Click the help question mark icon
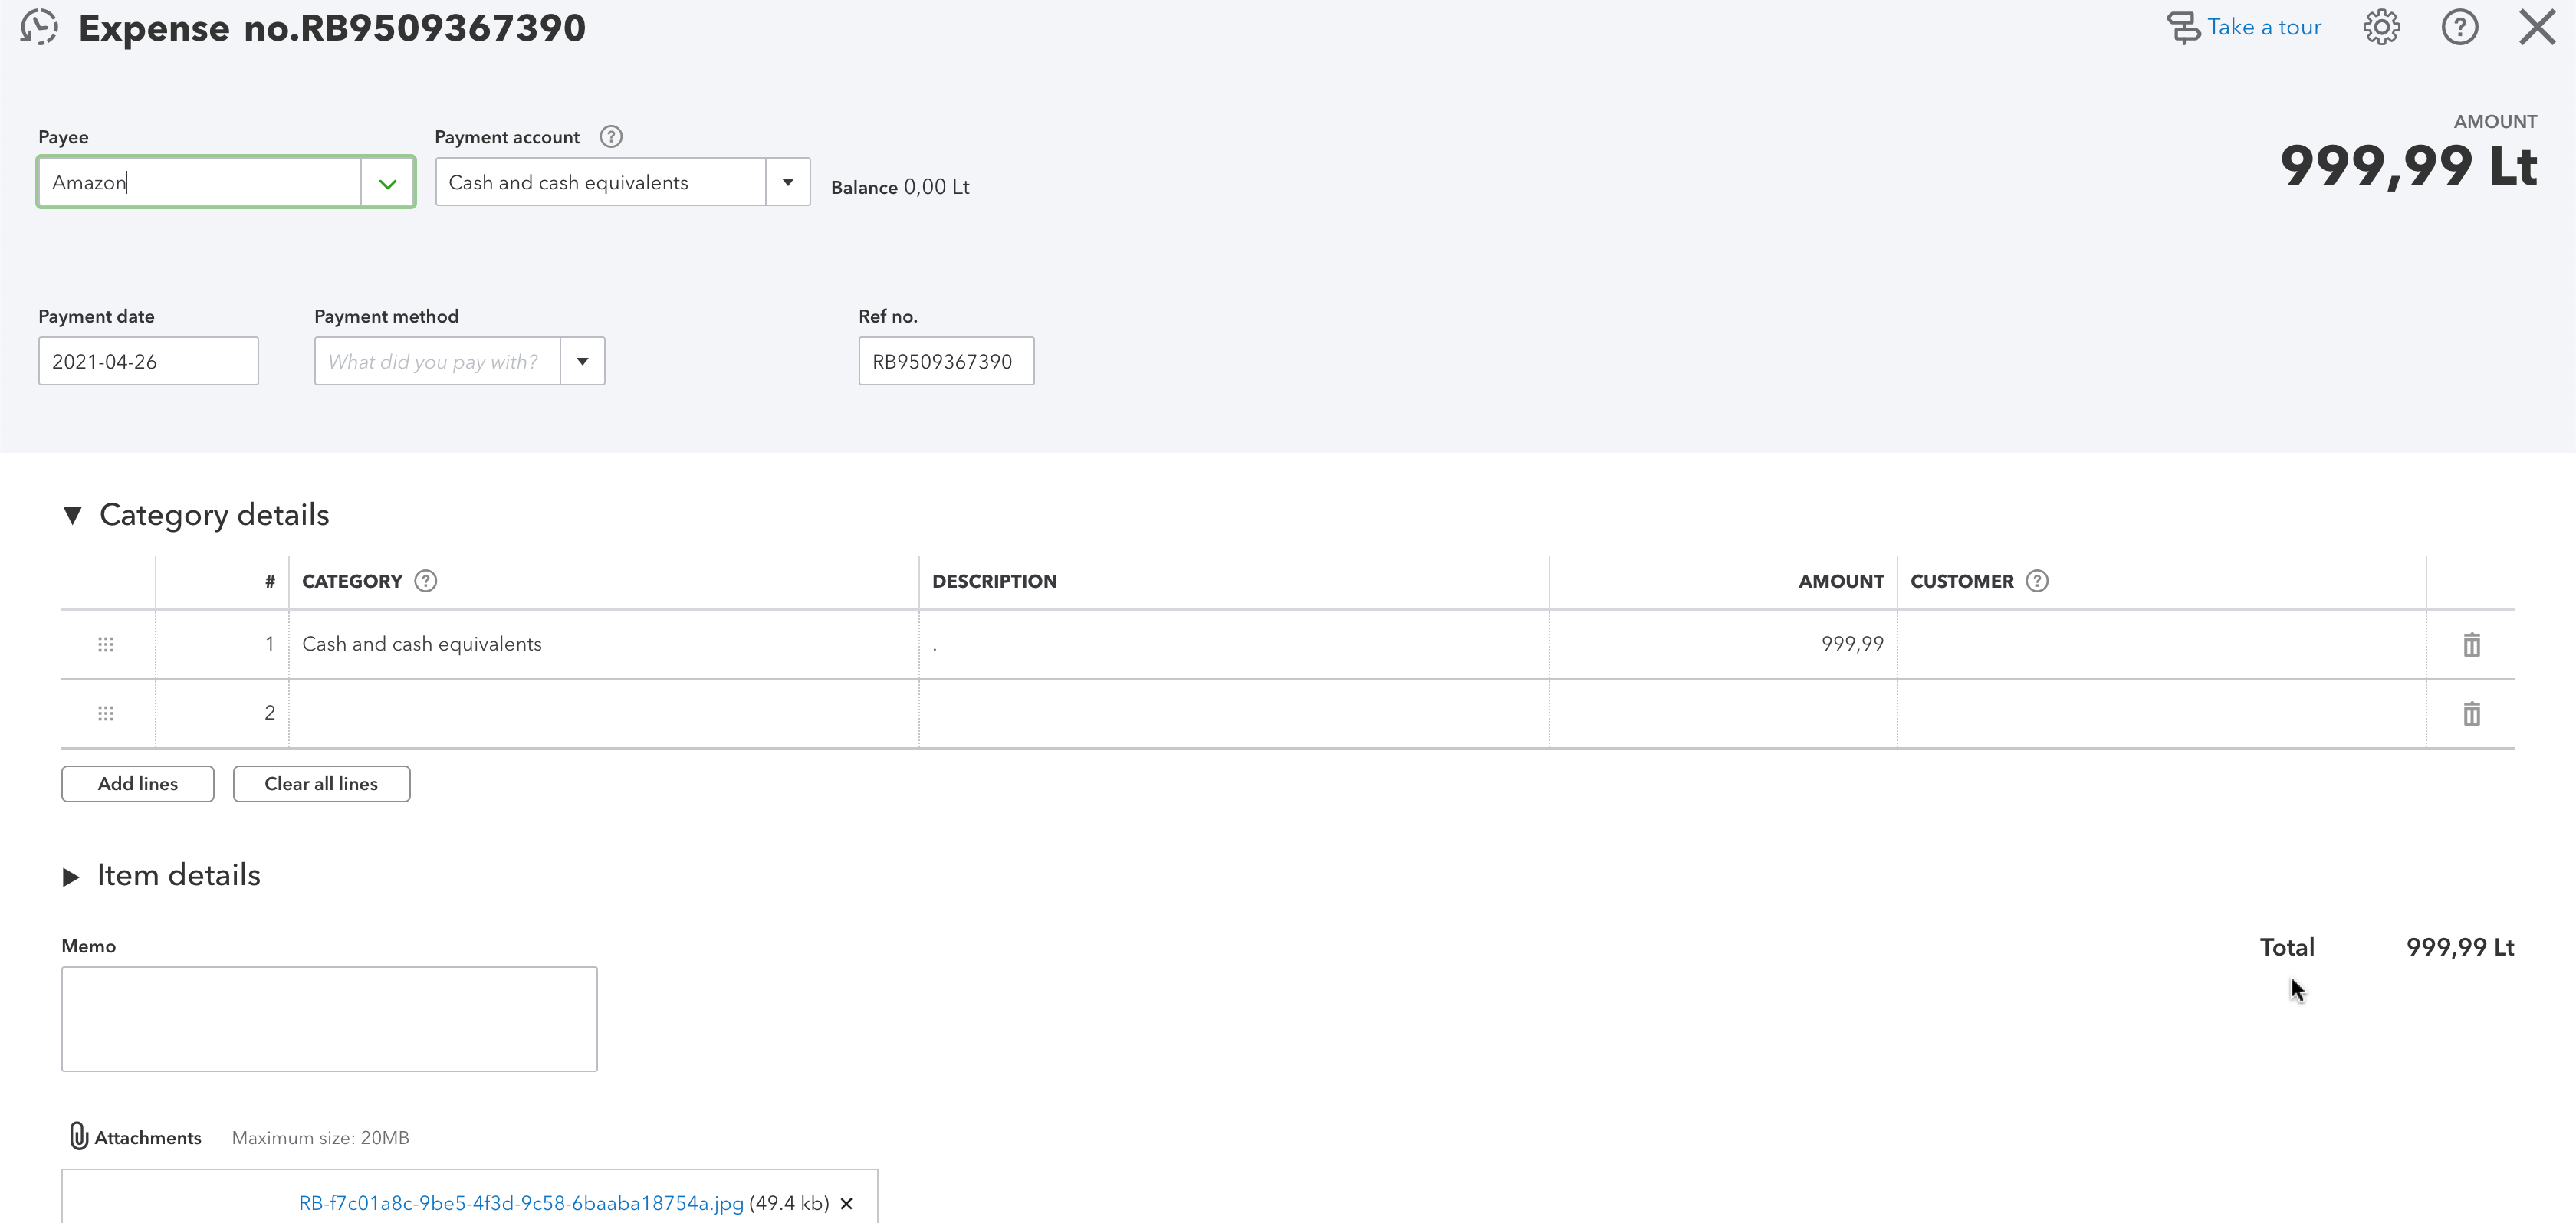This screenshot has height=1223, width=2576. pos(2459,27)
